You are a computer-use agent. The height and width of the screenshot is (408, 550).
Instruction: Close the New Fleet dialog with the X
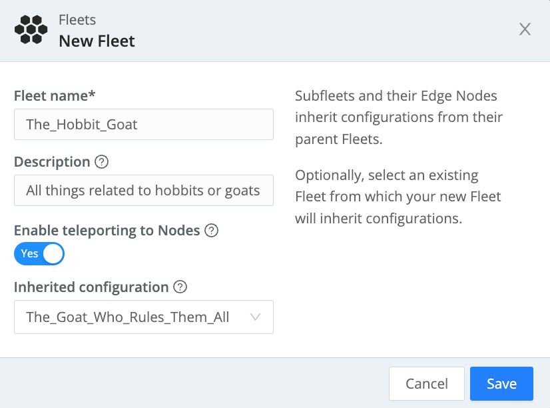point(525,29)
